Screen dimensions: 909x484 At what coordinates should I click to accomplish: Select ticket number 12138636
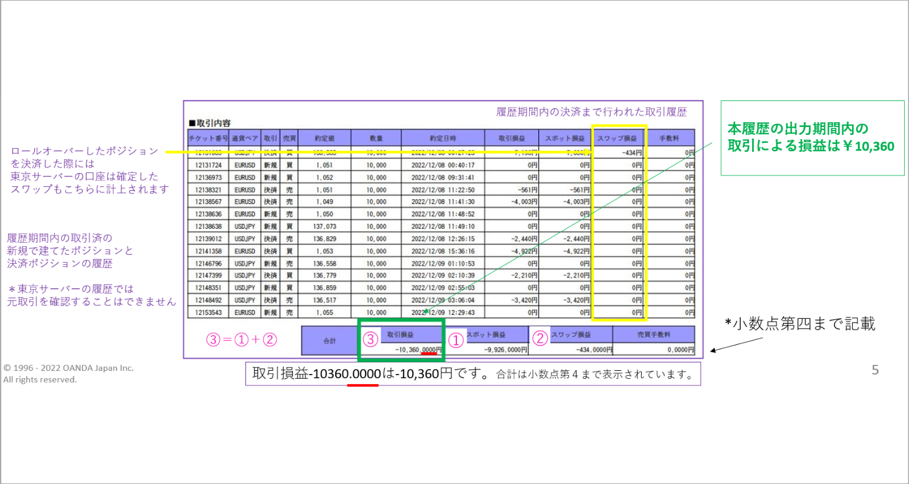(208, 214)
